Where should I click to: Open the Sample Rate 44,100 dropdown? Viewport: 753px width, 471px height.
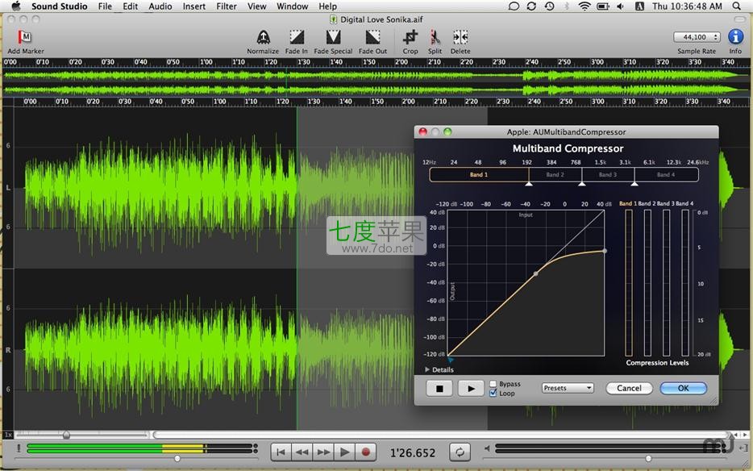click(696, 37)
